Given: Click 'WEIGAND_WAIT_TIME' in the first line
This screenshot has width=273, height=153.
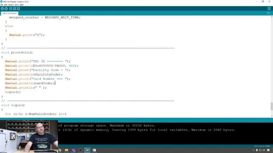Looking at the screenshot, I should (x=61, y=17).
